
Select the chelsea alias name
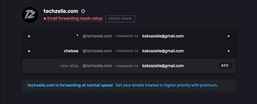click(71, 51)
